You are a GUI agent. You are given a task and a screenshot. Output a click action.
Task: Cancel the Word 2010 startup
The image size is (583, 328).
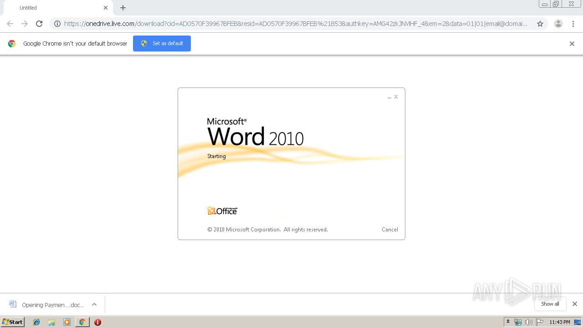390,230
